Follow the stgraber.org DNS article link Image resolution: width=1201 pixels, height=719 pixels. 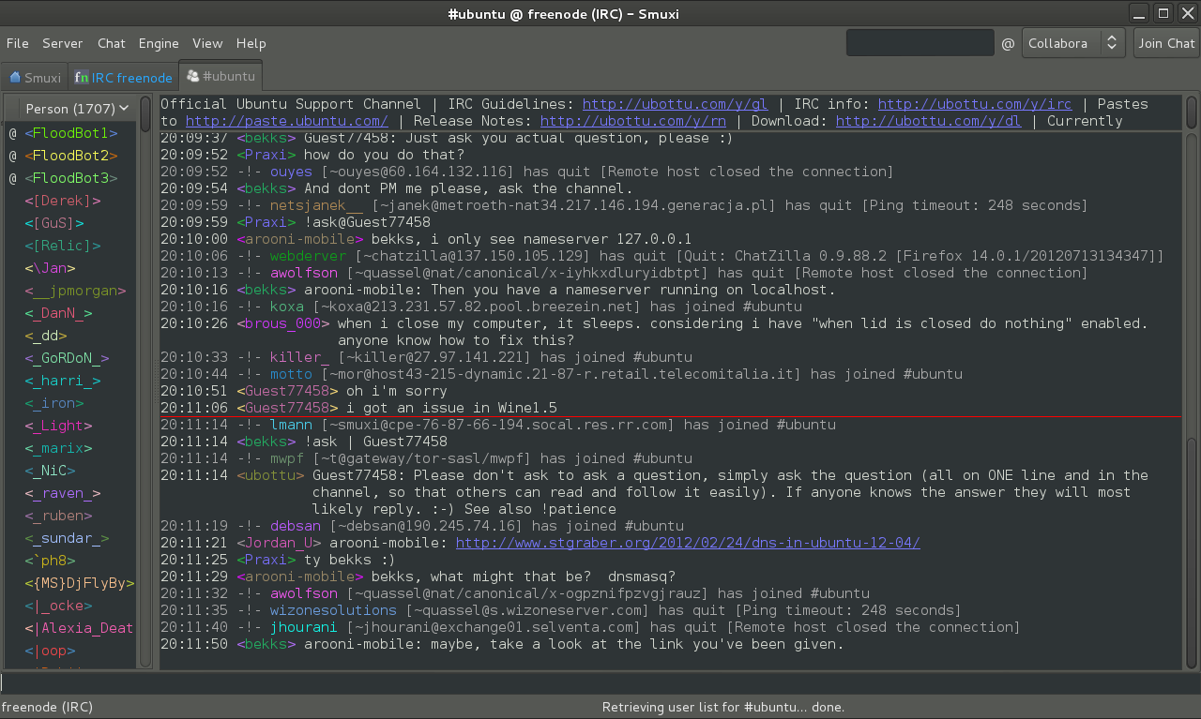pos(687,543)
